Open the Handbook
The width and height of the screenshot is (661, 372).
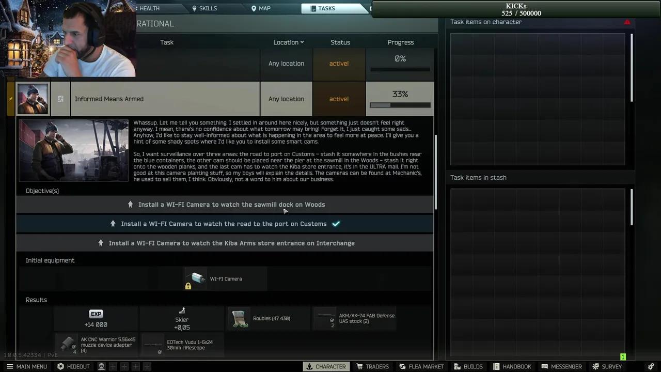click(x=512, y=366)
